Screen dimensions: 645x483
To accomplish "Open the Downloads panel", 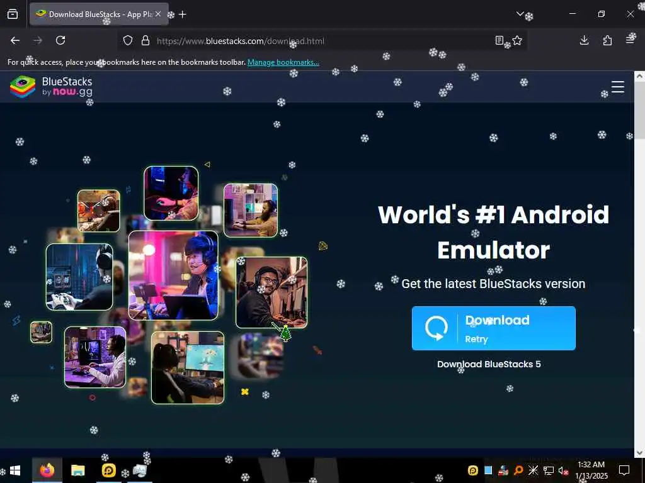I will pos(584,40).
